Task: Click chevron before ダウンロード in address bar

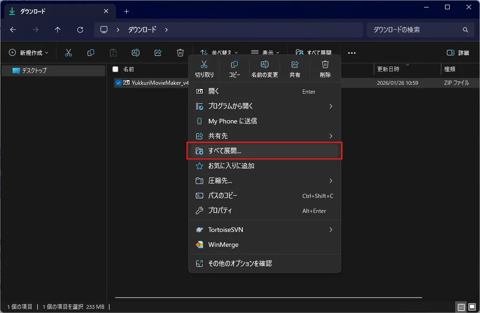Action: pos(118,30)
